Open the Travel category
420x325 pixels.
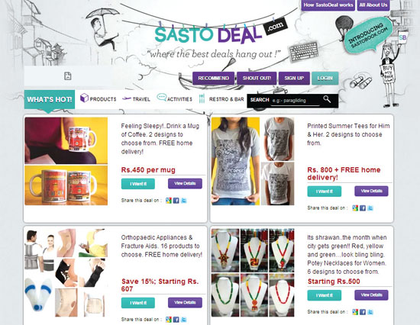136,99
